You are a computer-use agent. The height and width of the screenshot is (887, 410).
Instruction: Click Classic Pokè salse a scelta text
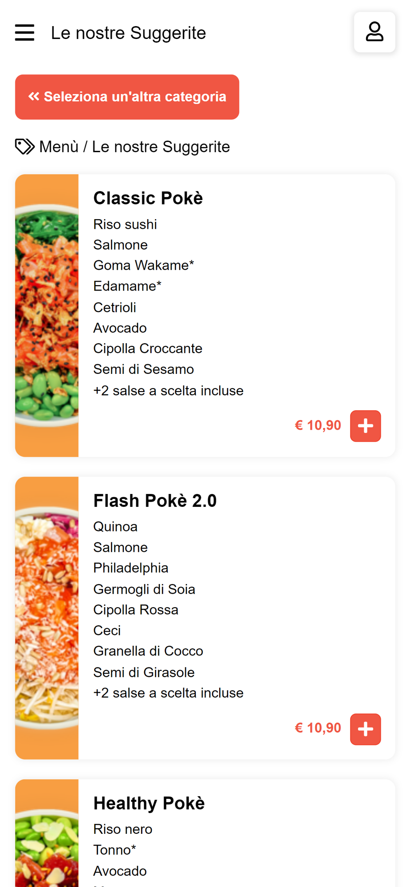[168, 391]
